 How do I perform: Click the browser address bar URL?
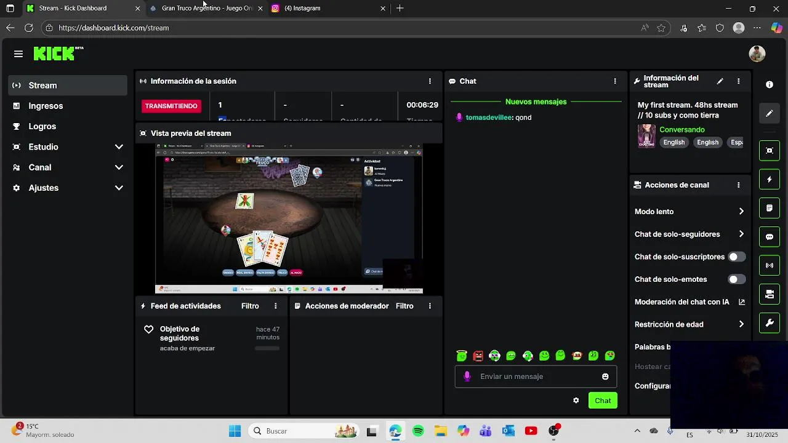point(114,28)
